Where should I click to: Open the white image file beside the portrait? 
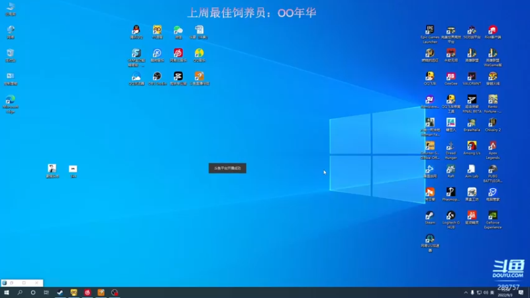point(73,171)
